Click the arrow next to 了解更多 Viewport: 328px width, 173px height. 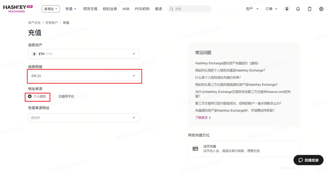(210, 118)
